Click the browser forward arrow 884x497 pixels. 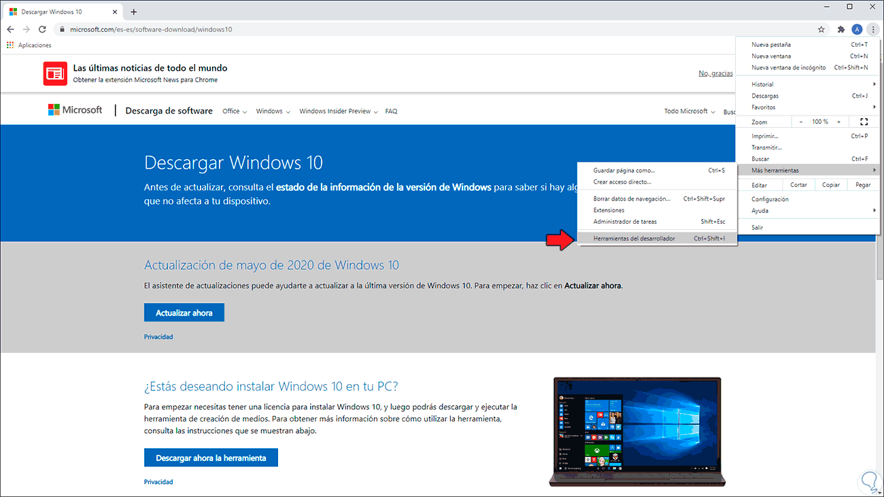click(x=26, y=29)
